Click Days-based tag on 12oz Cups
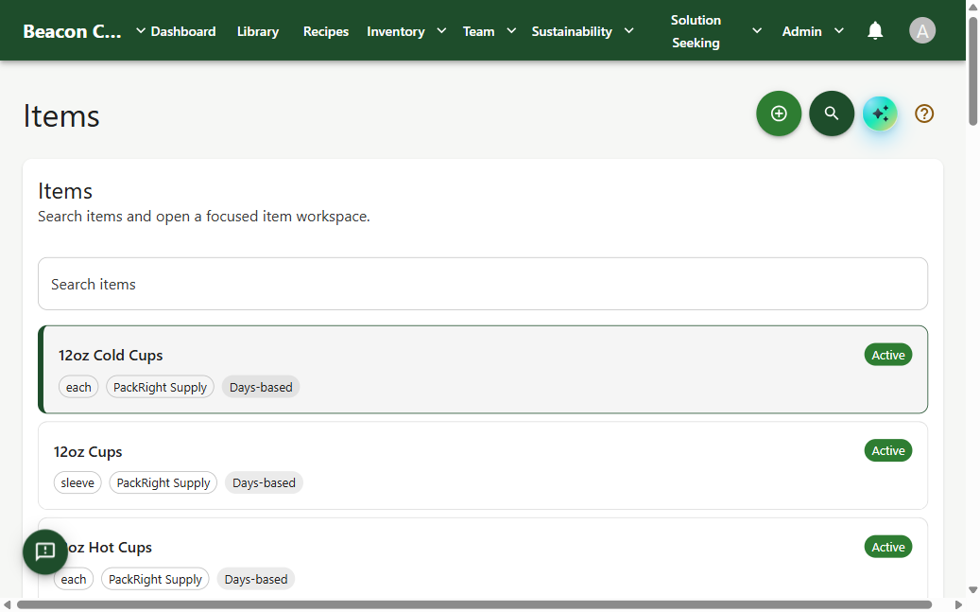 point(264,483)
